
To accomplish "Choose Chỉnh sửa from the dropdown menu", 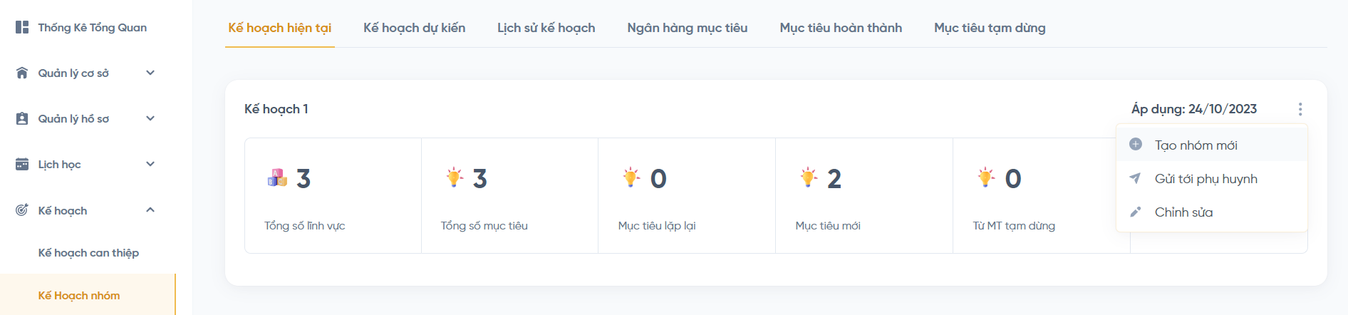I will pyautogui.click(x=1183, y=212).
